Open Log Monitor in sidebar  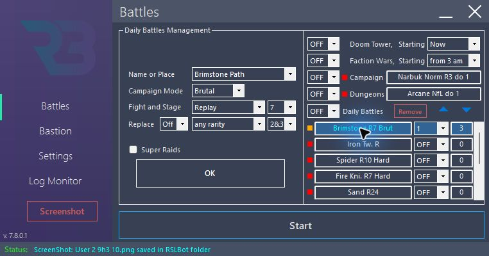coord(55,180)
